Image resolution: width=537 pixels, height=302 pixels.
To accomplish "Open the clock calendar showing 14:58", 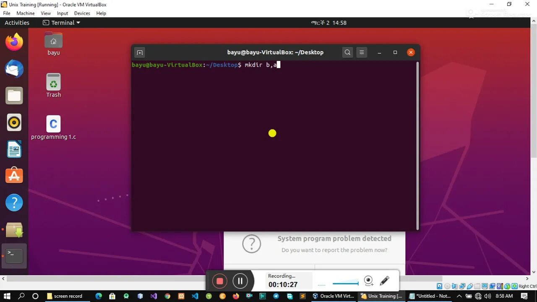I will tap(329, 23).
